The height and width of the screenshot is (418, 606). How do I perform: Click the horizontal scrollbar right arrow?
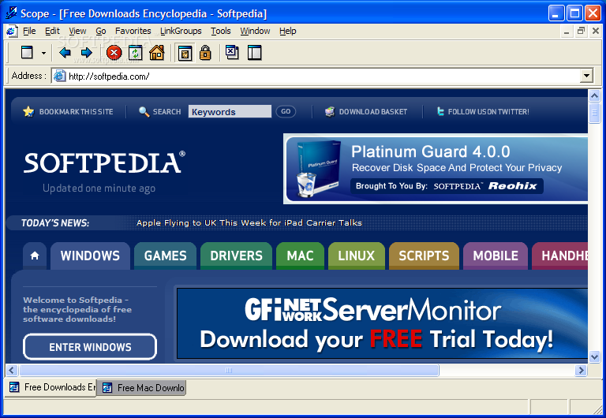tap(581, 370)
